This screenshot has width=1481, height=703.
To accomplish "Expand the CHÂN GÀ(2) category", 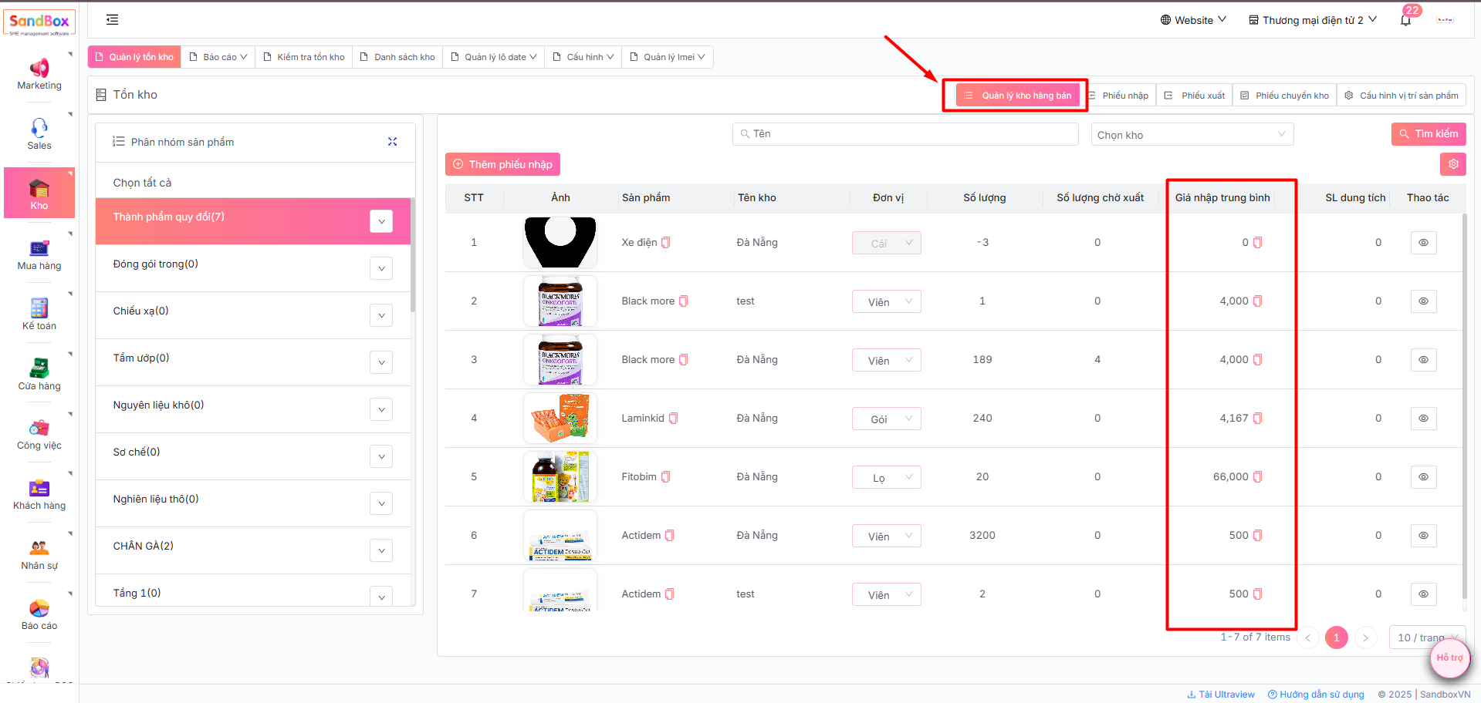I will click(381, 550).
